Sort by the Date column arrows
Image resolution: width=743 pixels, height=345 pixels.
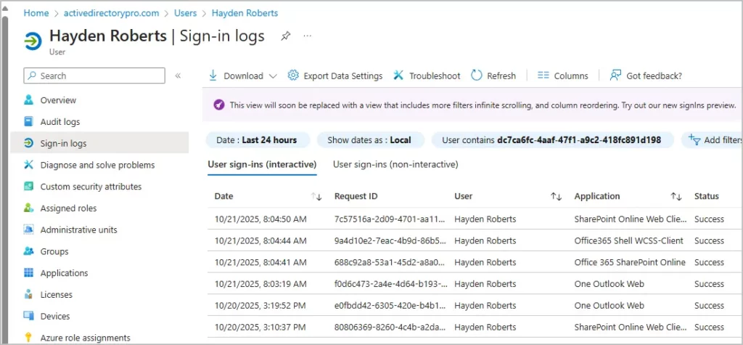pos(316,196)
